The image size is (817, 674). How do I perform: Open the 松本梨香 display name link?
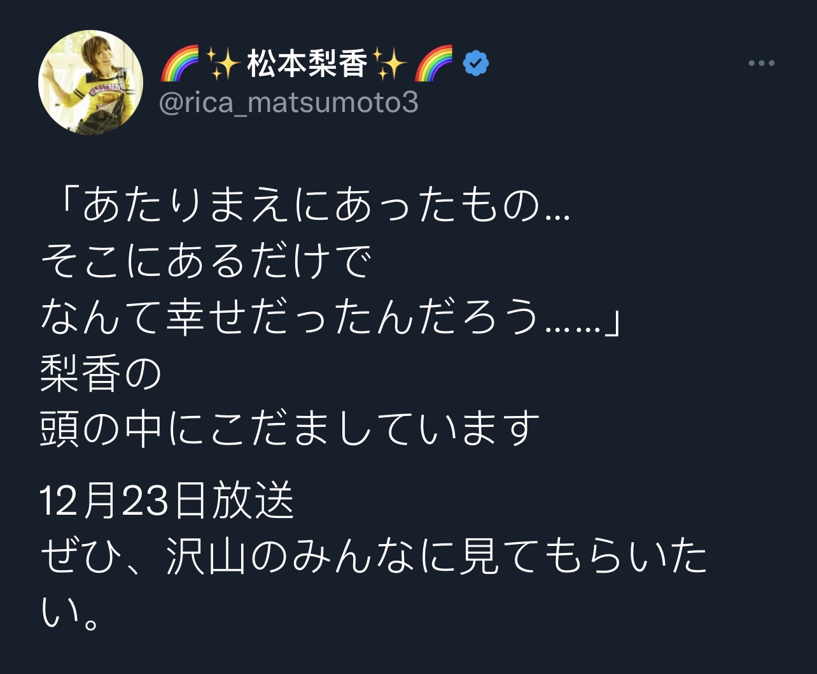coord(307,63)
